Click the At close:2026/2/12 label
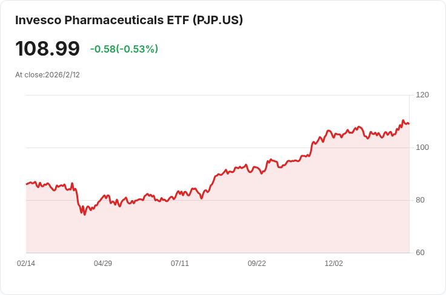Image resolution: width=446 pixels, height=295 pixels. [47, 75]
